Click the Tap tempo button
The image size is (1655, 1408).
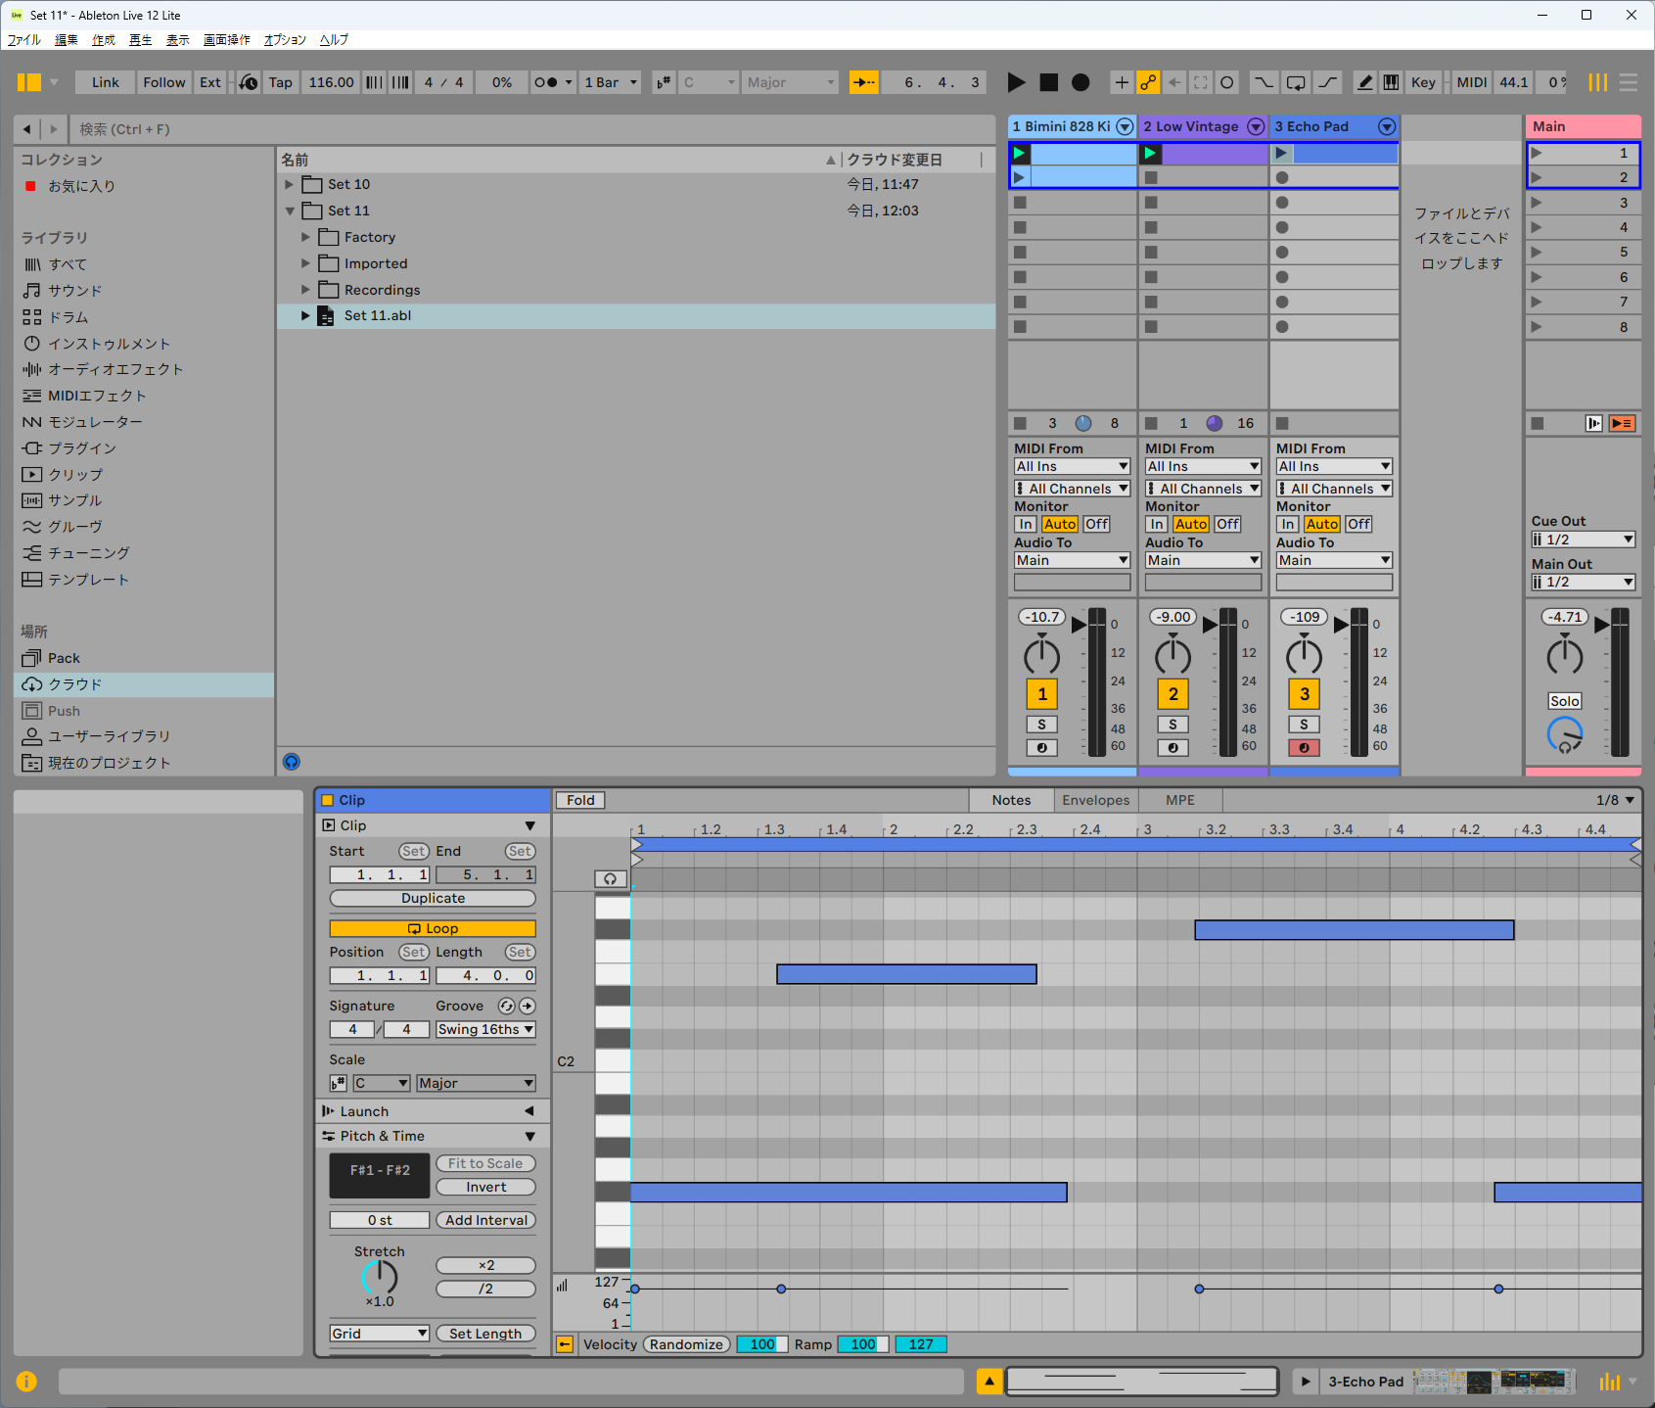click(280, 82)
